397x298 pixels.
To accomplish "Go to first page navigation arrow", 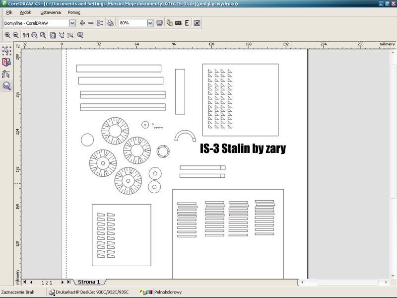I will 24,282.
